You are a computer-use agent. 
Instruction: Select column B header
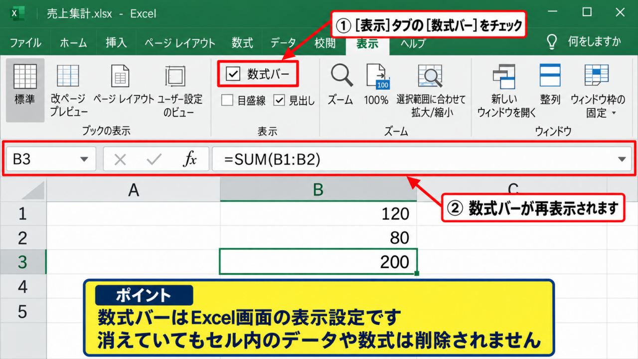pos(318,190)
